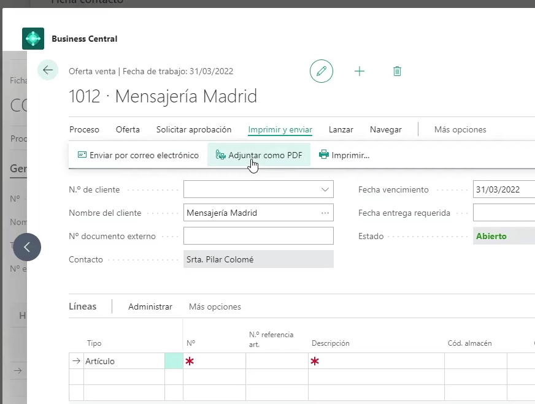The image size is (535, 404).
Task: Click Administrar in the Líneas section
Action: tap(150, 307)
